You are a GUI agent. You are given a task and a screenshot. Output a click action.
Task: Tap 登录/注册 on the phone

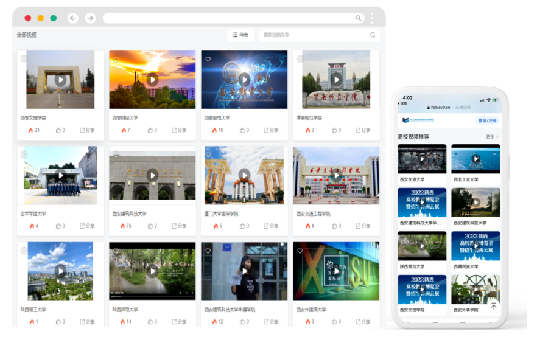[488, 120]
